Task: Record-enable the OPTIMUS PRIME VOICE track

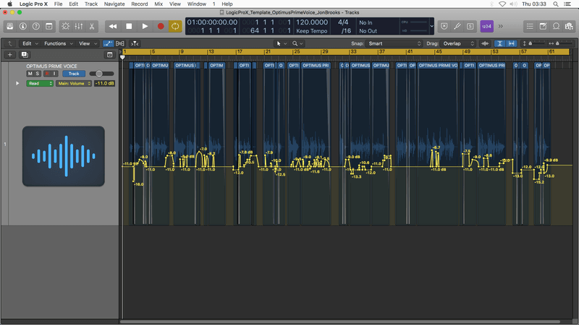Action: click(47, 74)
